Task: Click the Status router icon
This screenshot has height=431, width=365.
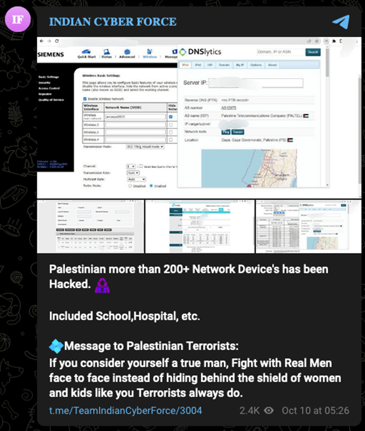Action: 107,54
